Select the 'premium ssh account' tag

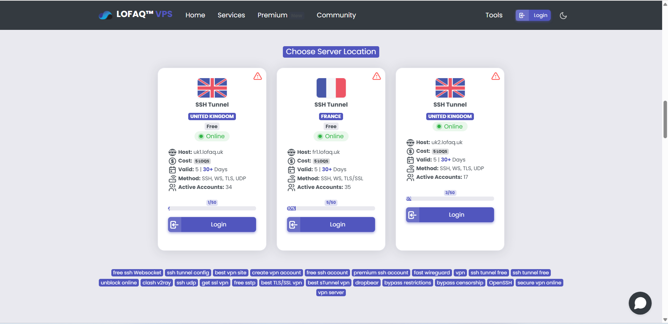coord(381,273)
